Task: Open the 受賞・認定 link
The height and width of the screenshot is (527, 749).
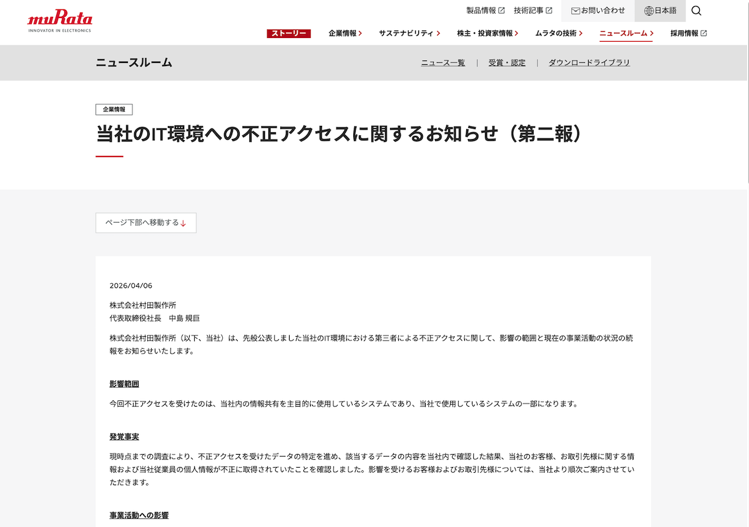Action: click(x=507, y=62)
